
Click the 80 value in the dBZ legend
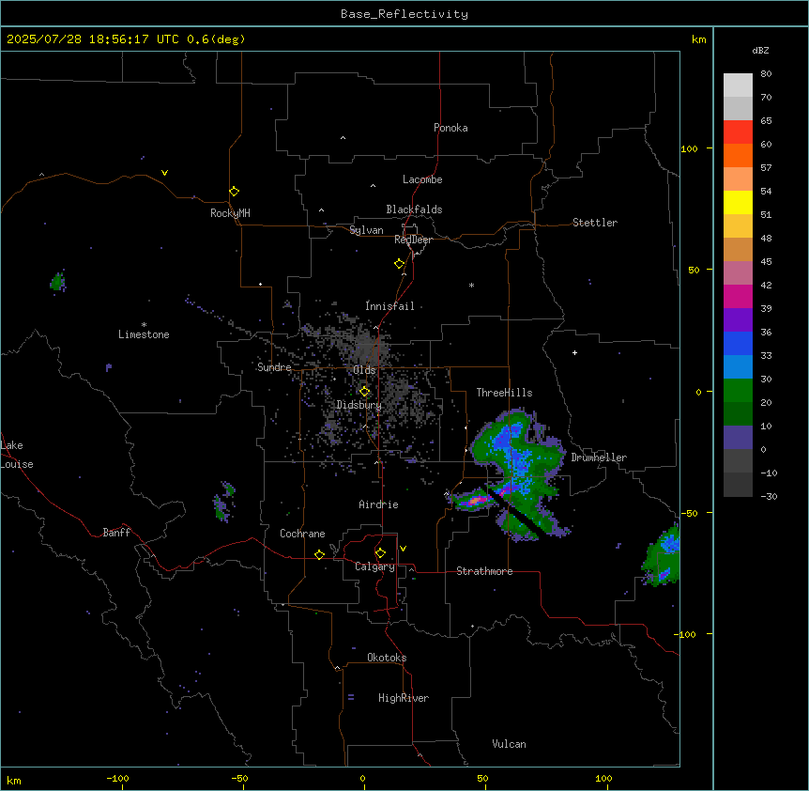766,74
